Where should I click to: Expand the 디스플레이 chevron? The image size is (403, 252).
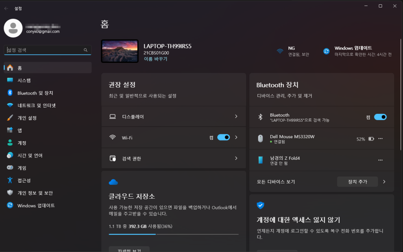tap(236, 117)
